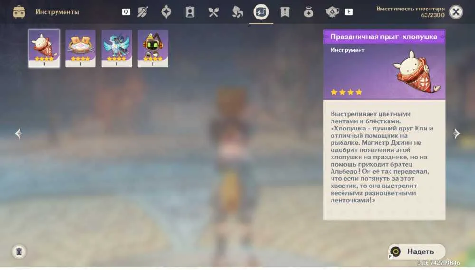Go to previous item with left arrow
The height and width of the screenshot is (270, 475).
click(18, 133)
